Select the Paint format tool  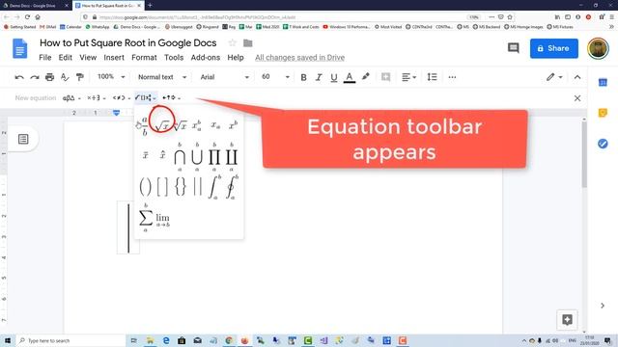[x=80, y=77]
